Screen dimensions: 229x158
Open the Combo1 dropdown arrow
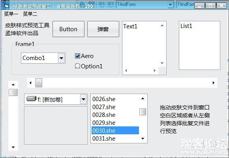click(x=61, y=58)
